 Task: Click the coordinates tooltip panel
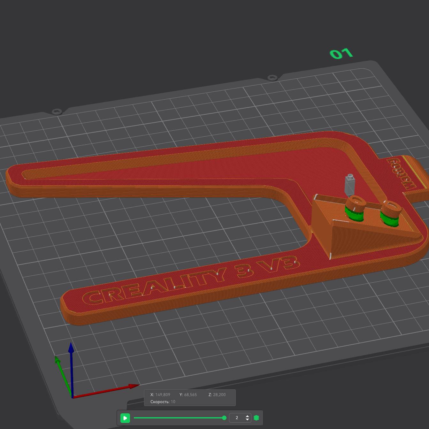pos(190,398)
